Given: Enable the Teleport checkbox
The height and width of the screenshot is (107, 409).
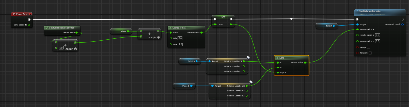Looking at the screenshot, I should pyautogui.click(x=370, y=53).
